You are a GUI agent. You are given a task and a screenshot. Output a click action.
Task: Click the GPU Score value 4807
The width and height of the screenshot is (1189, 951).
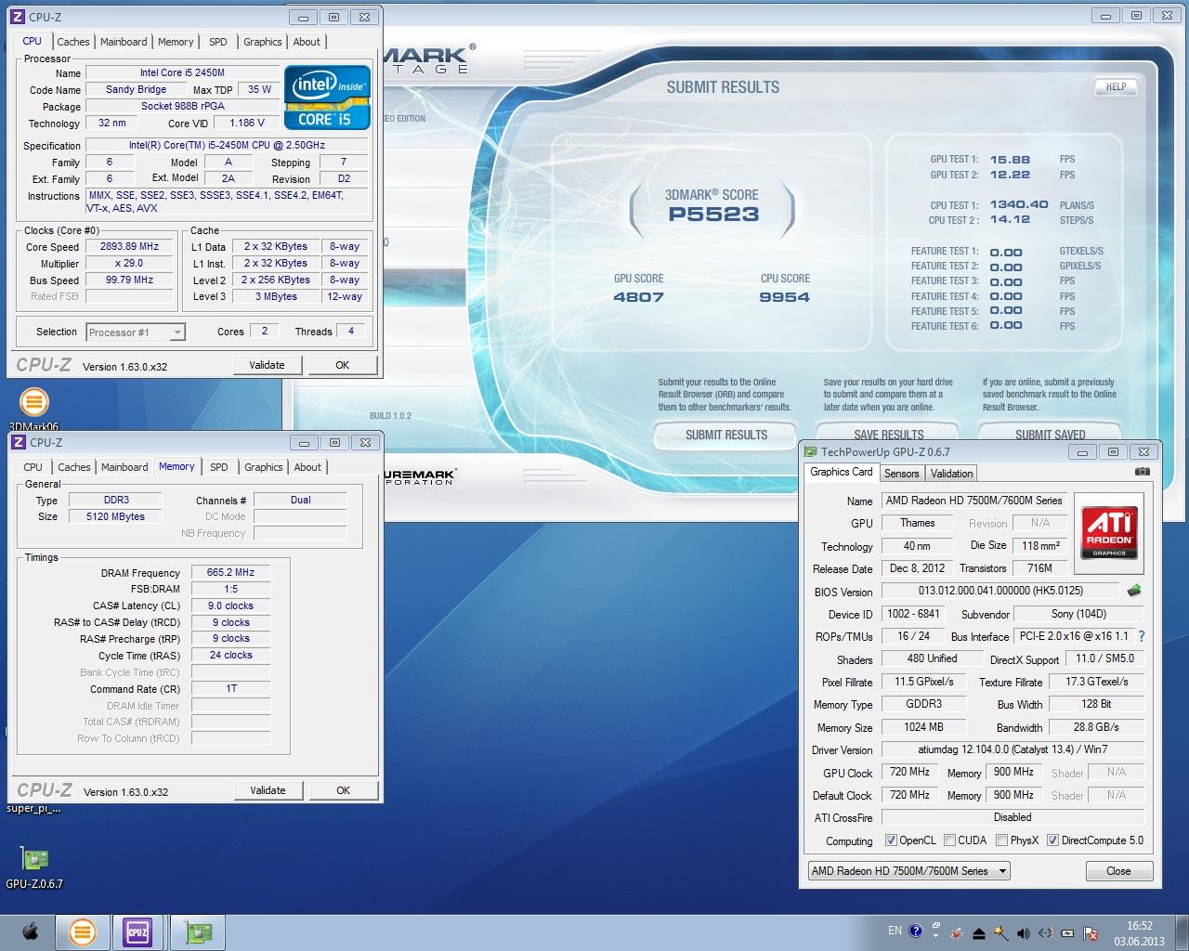(639, 297)
